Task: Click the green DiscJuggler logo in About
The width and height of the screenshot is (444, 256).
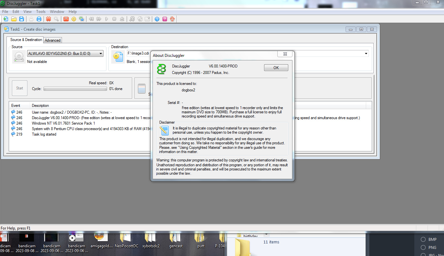Action: tap(161, 69)
